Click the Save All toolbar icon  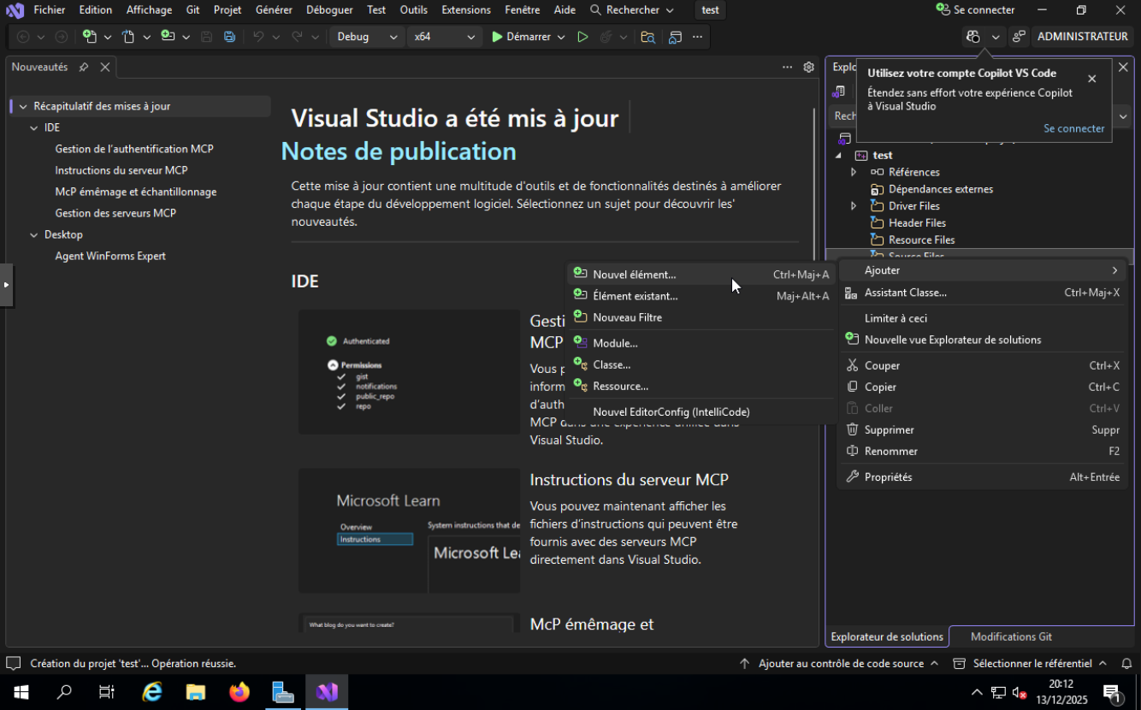229,37
